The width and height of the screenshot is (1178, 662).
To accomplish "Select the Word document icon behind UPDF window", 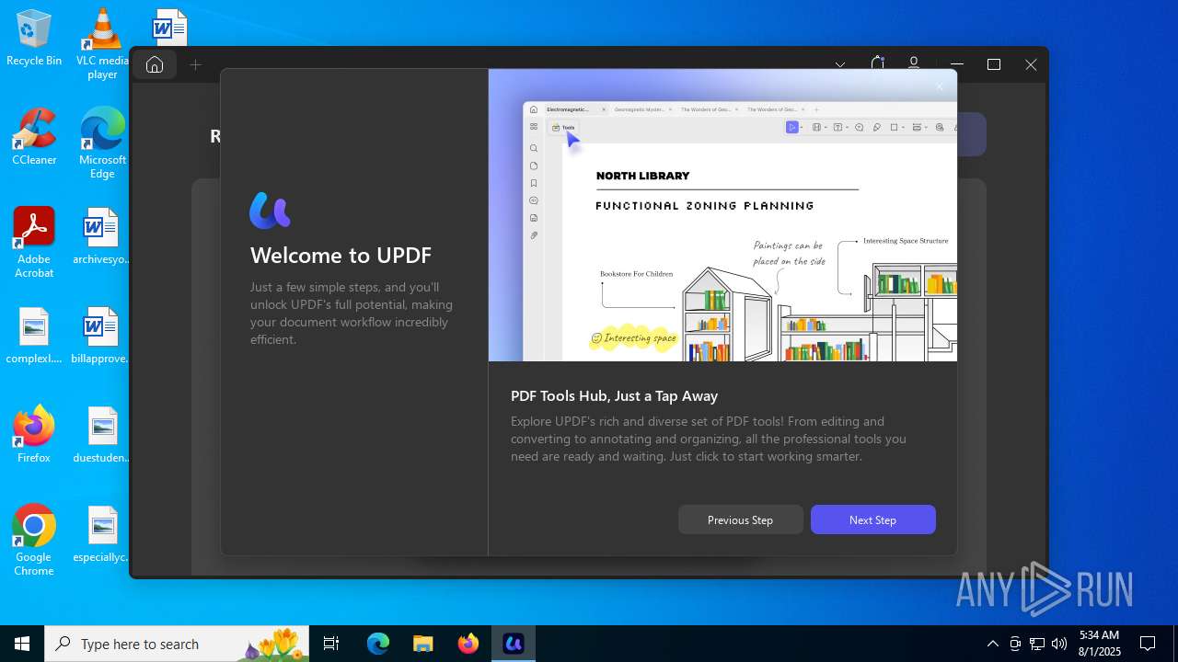I will click(169, 27).
